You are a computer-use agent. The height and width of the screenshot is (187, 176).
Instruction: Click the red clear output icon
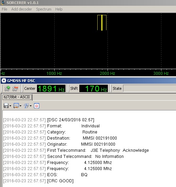(37, 106)
